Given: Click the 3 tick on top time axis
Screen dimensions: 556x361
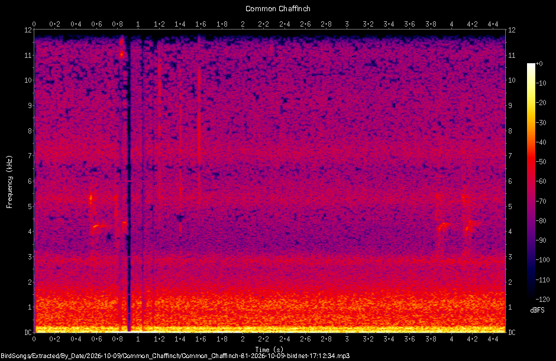Looking at the screenshot, I should click(x=347, y=24).
